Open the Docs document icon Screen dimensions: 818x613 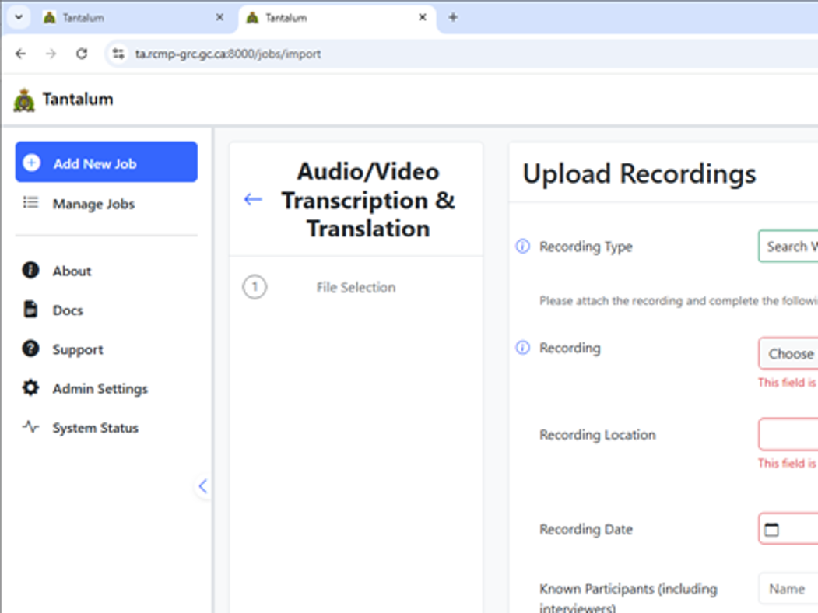click(30, 309)
